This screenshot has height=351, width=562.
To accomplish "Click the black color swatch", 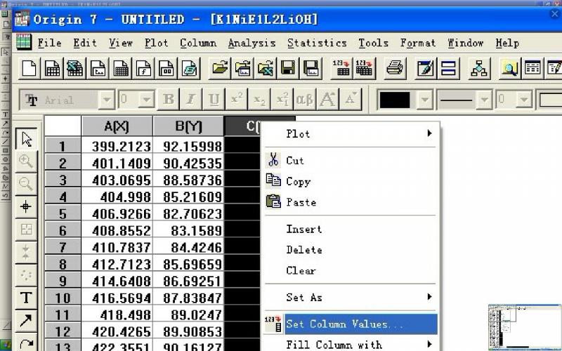I will 395,100.
